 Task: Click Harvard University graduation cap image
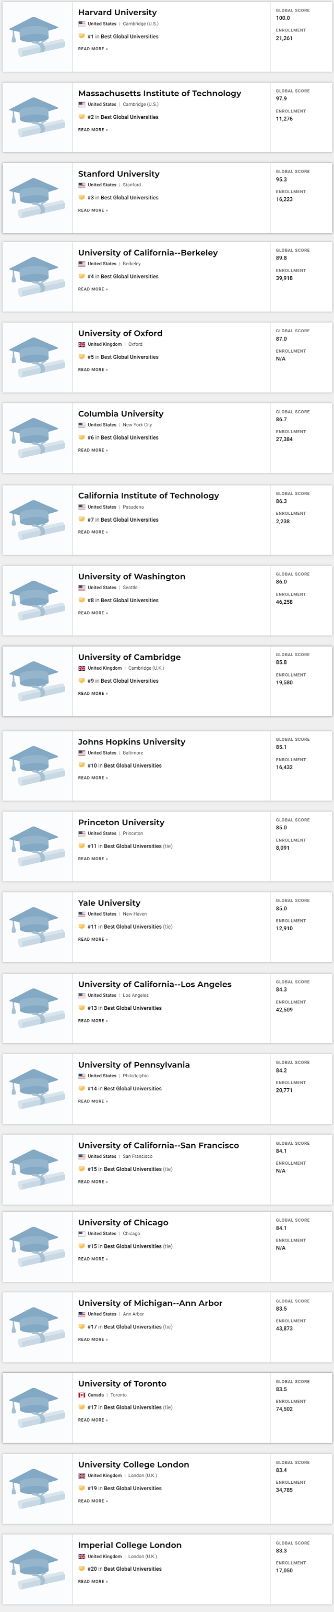[x=38, y=37]
